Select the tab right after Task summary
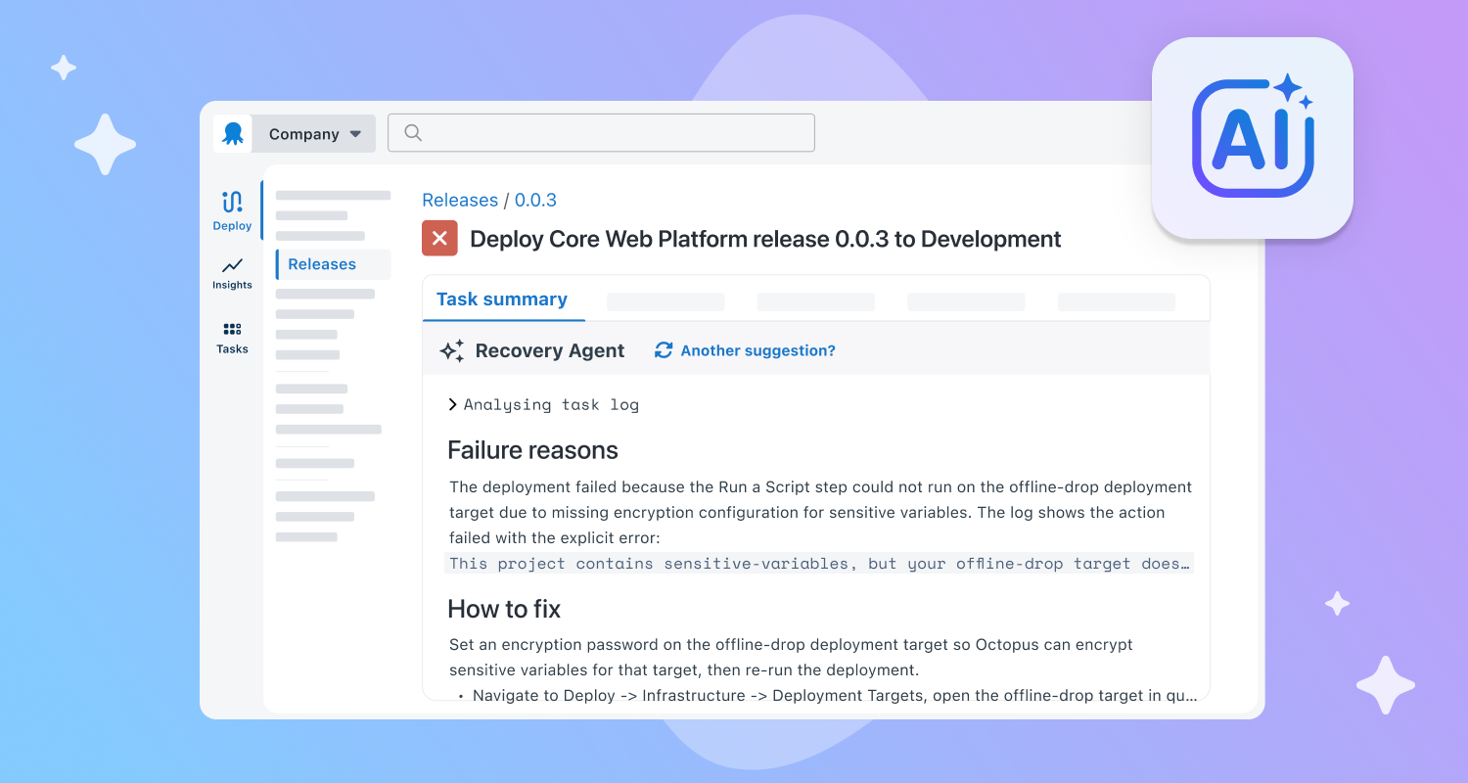 click(665, 301)
